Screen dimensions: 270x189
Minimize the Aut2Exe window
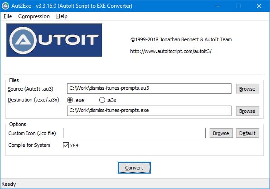tap(218, 6)
